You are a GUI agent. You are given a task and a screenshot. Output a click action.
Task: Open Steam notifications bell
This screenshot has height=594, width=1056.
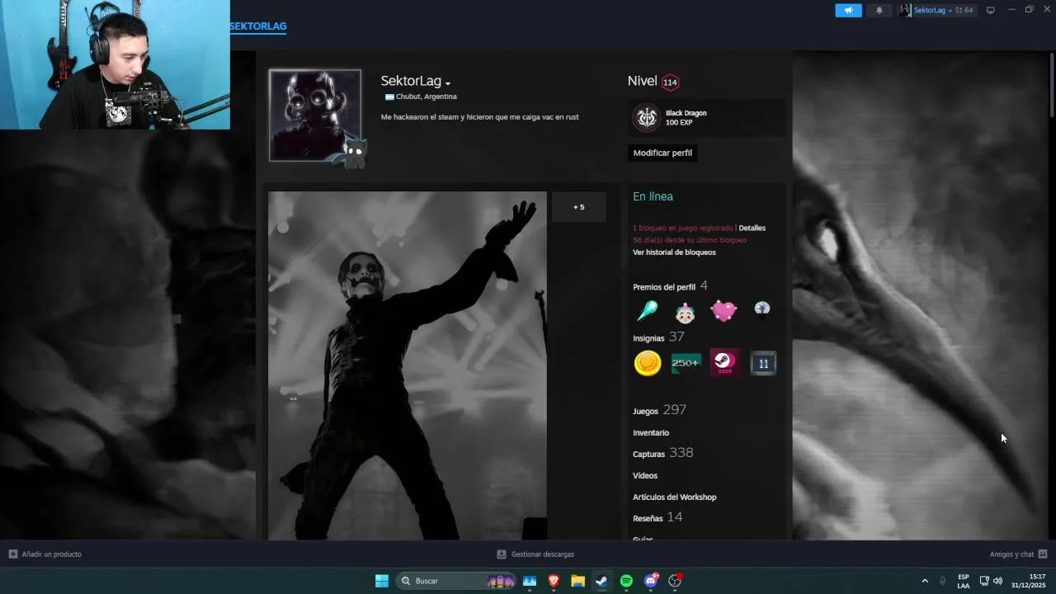(879, 10)
